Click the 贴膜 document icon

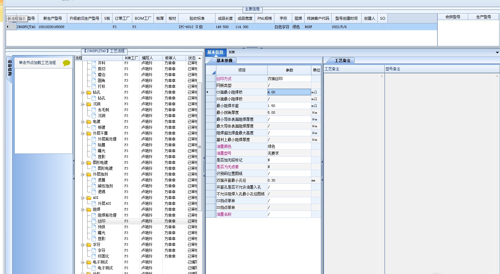[x=94, y=145]
